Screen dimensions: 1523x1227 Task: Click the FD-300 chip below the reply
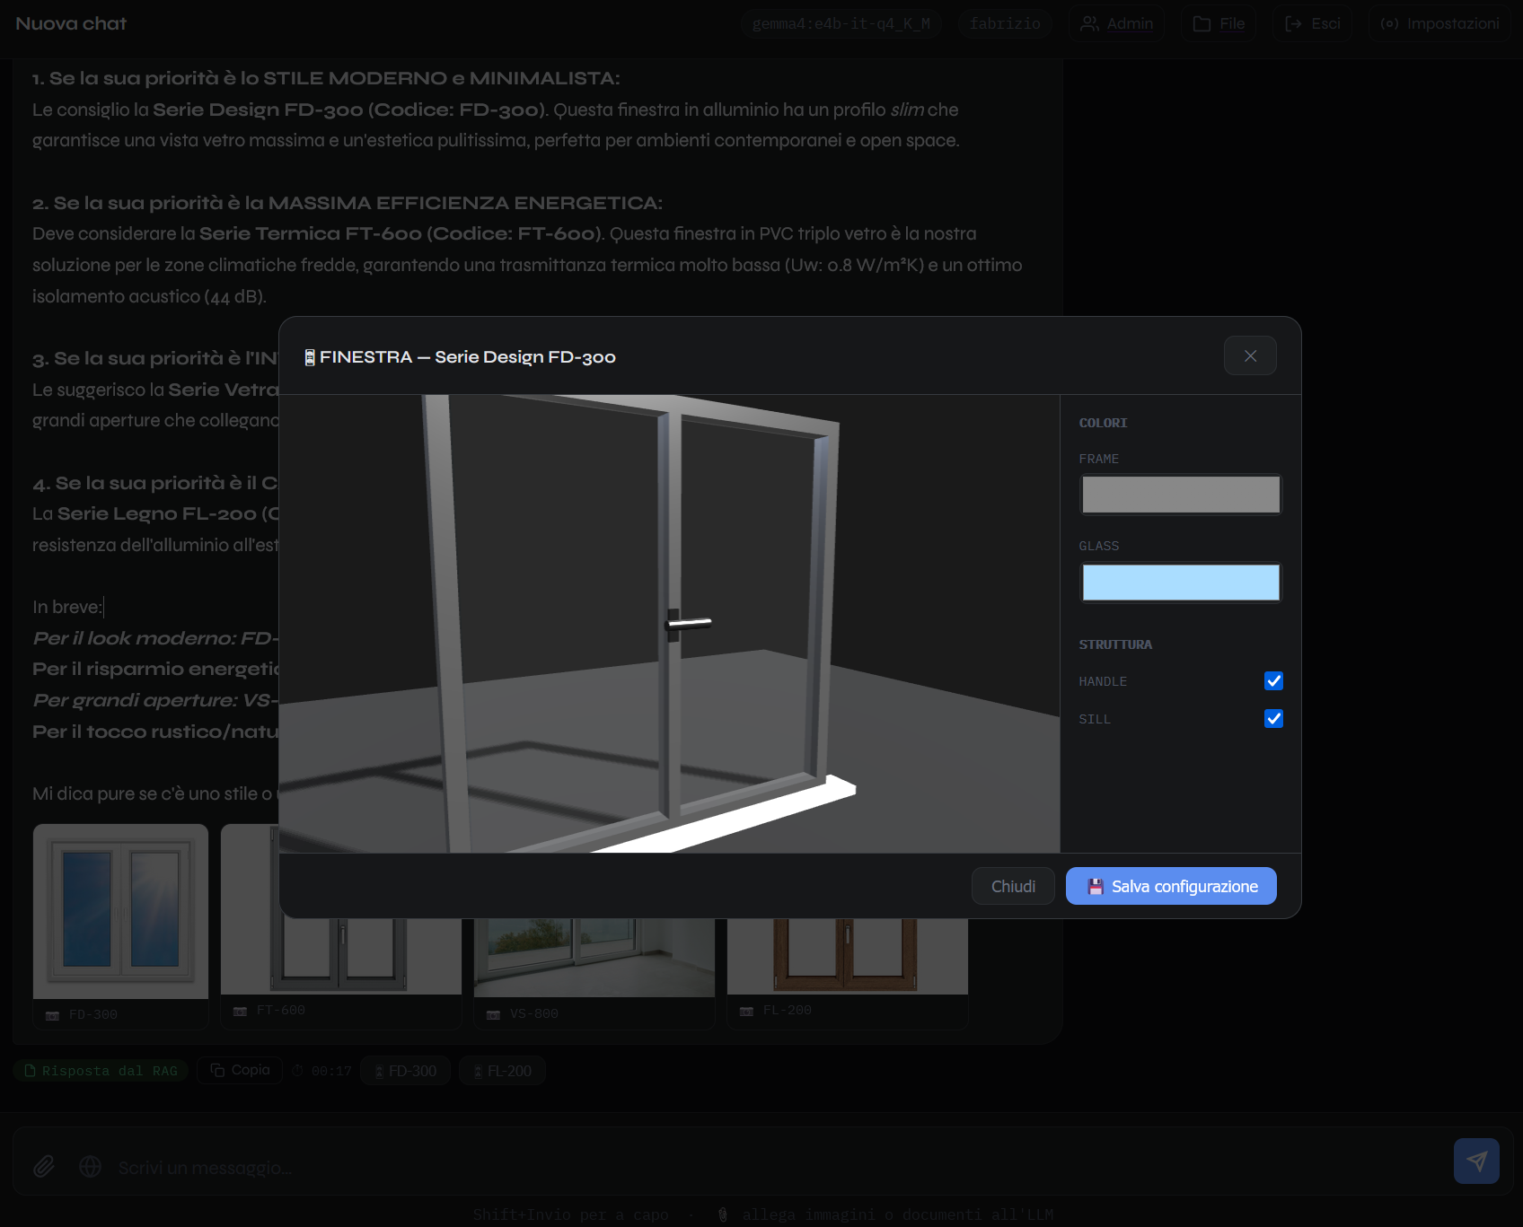pyautogui.click(x=405, y=1070)
